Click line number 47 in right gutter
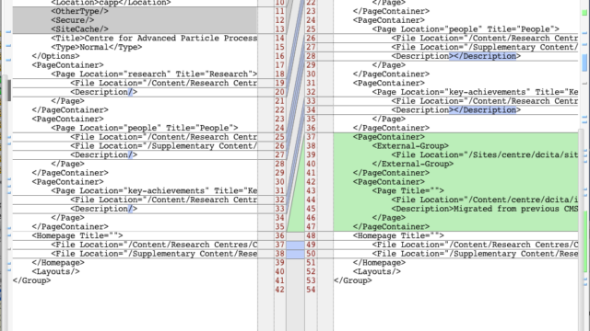 (x=311, y=227)
